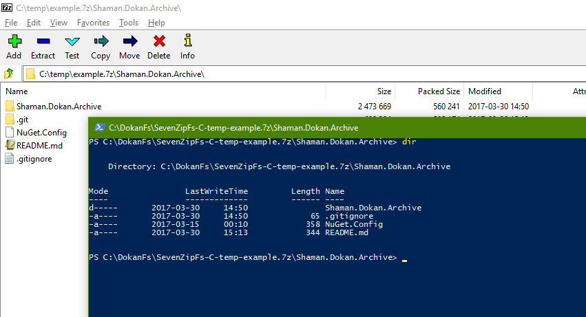
Task: Select the Shaman.Dokan.Archive folder name
Action: pyautogui.click(x=59, y=107)
